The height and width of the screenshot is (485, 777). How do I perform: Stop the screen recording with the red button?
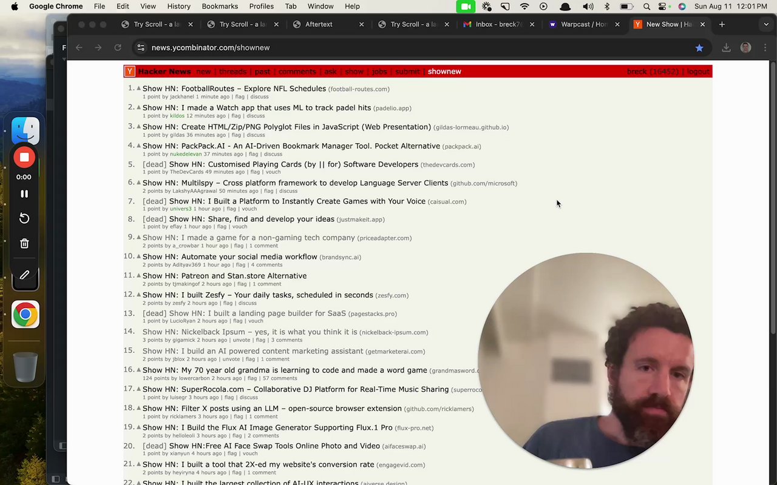[24, 158]
